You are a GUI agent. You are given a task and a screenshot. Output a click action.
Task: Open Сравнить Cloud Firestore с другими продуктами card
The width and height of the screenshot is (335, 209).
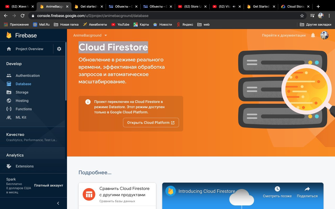(117, 195)
